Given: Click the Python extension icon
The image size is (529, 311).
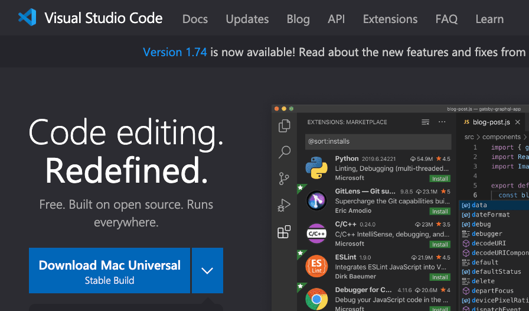Looking at the screenshot, I should pyautogui.click(x=316, y=168).
